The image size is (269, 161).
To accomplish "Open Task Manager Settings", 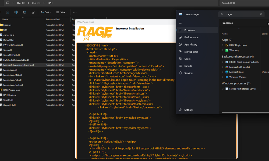I will pyautogui.click(x=189, y=110).
